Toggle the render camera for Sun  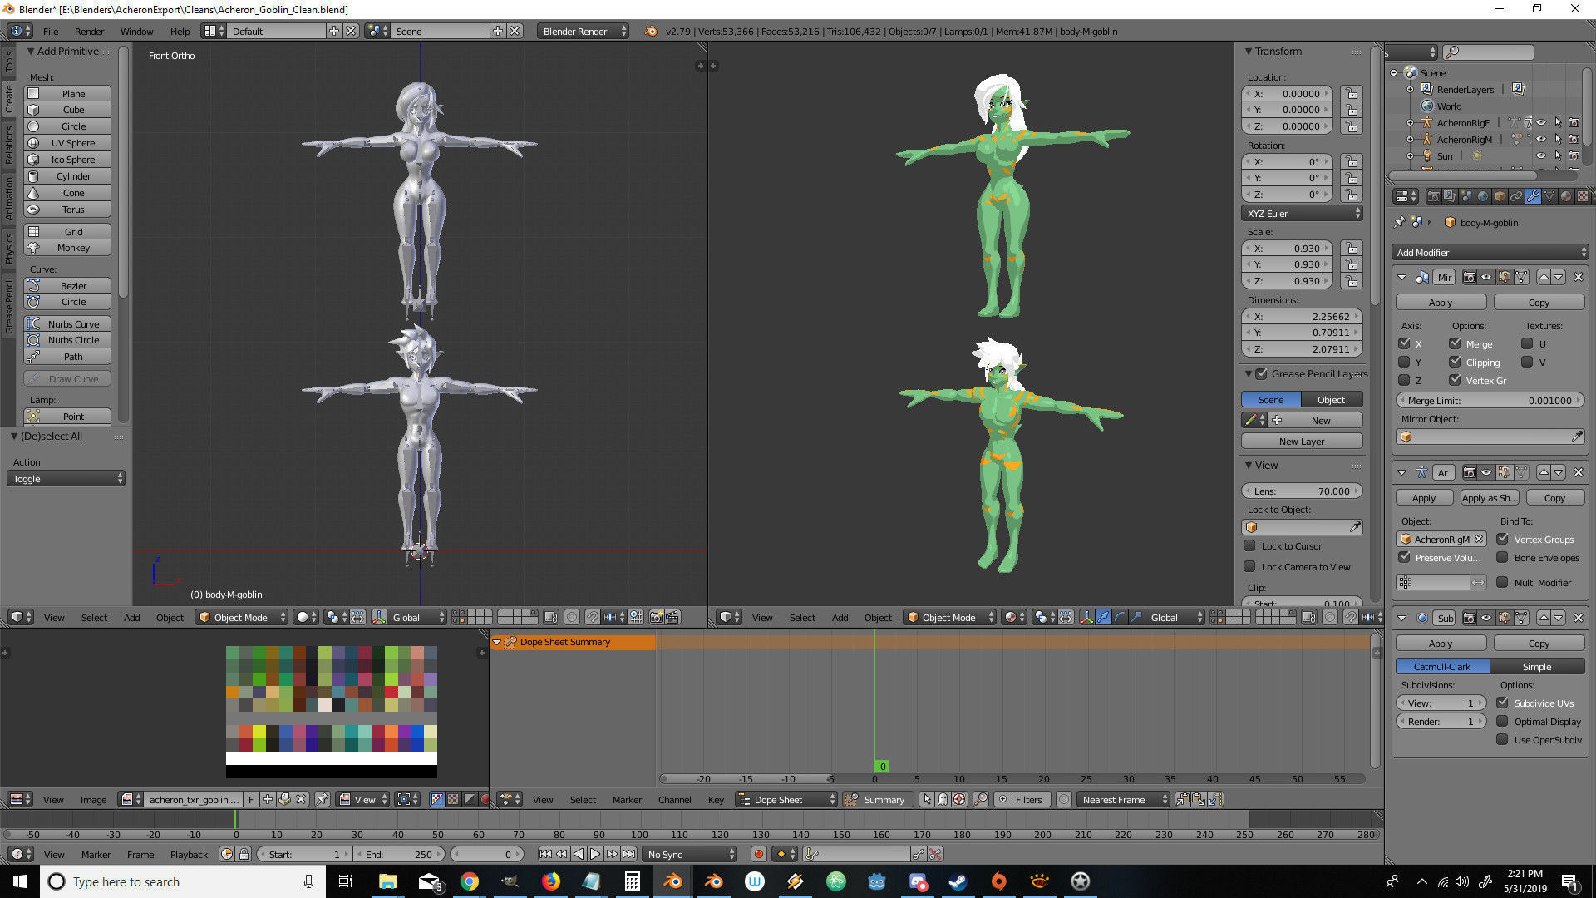click(1574, 155)
